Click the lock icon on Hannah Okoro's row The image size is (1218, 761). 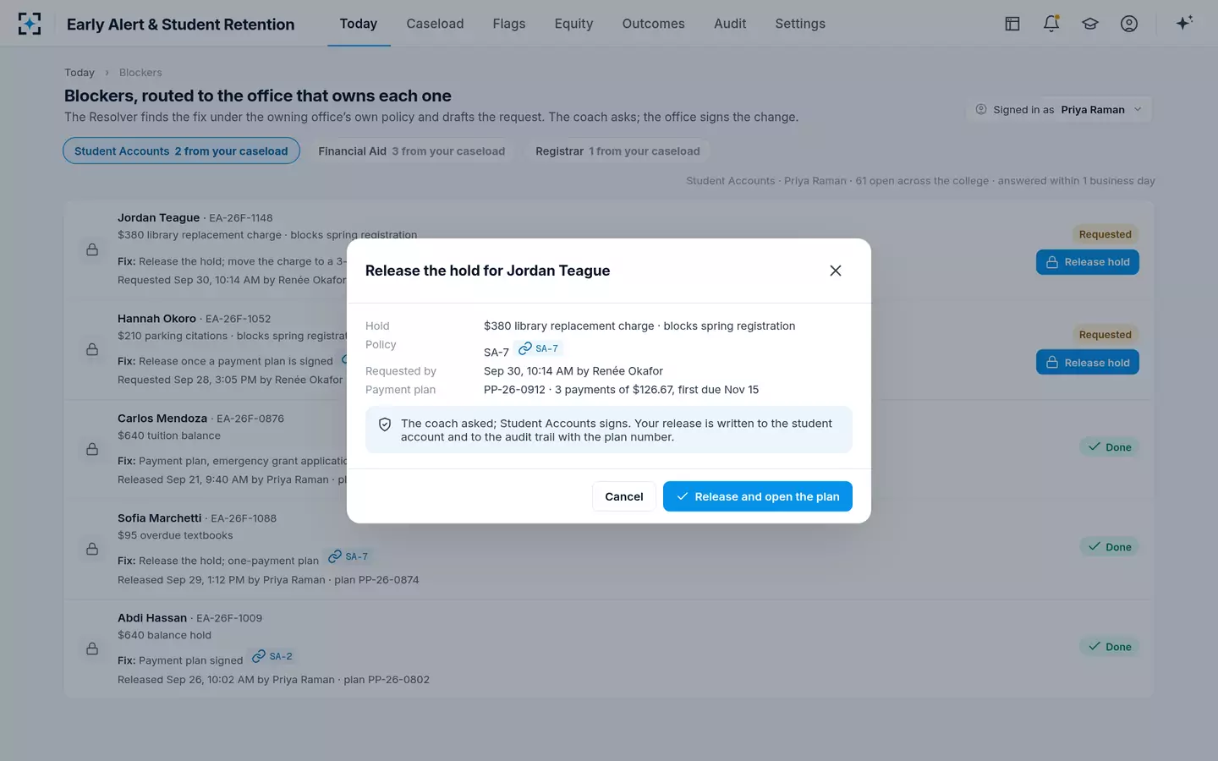tap(92, 349)
